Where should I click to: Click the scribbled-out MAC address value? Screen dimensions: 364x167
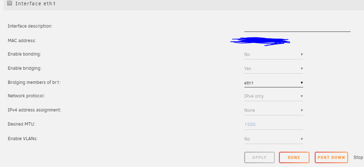[260, 41]
